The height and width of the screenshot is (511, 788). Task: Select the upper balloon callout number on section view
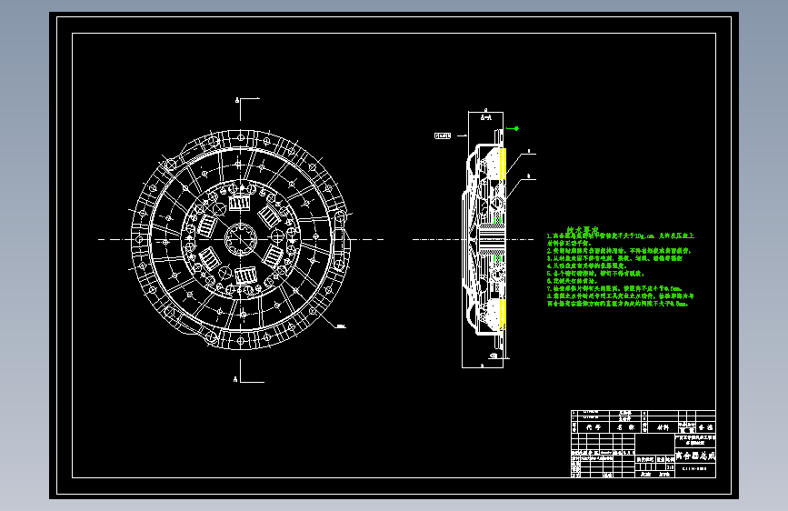tap(529, 151)
